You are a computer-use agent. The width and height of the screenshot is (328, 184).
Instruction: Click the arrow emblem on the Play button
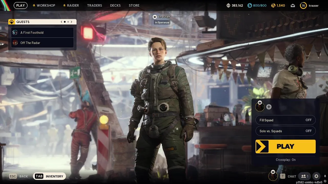pos(262,146)
